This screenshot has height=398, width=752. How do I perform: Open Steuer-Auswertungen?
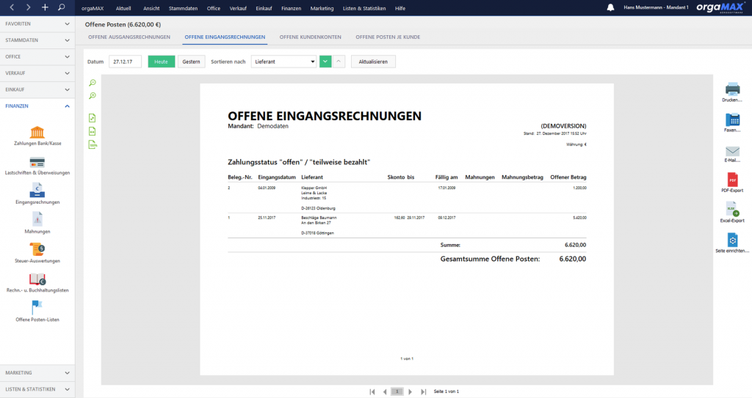tap(37, 254)
